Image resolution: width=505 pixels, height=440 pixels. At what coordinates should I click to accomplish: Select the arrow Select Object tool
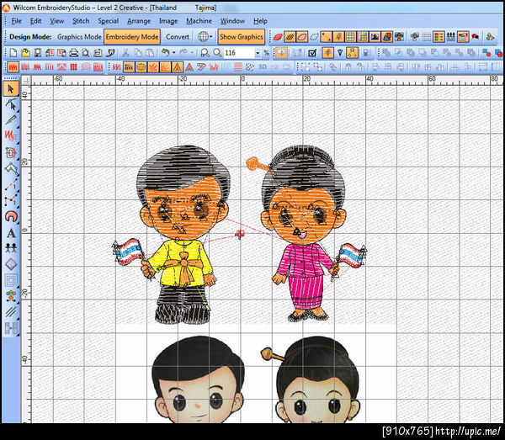[11, 89]
